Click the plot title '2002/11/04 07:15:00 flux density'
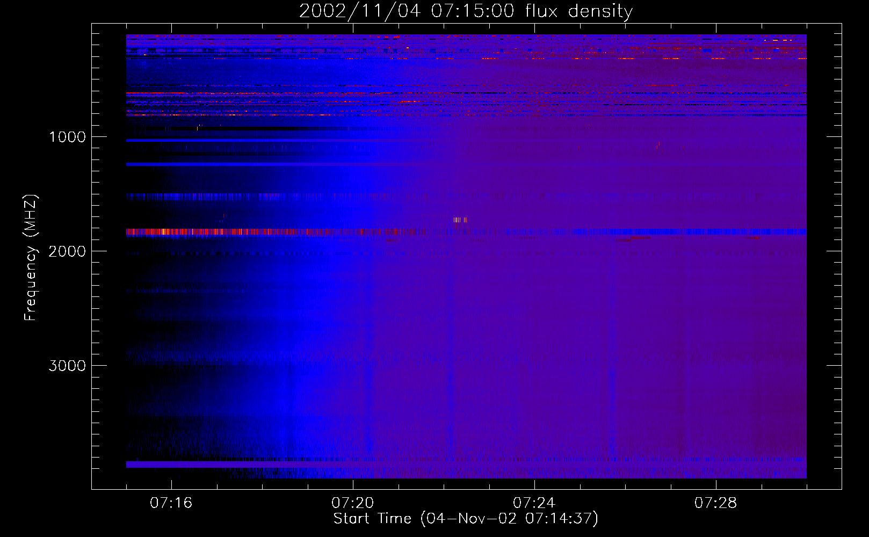The image size is (869, 537). pyautogui.click(x=466, y=11)
